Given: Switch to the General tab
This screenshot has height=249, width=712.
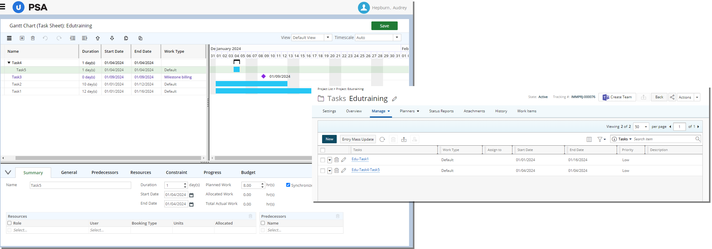Looking at the screenshot, I should click(x=69, y=172).
